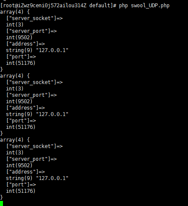Click the first "server_socket" key line
The width and height of the screenshot is (188, 206).
[34, 18]
